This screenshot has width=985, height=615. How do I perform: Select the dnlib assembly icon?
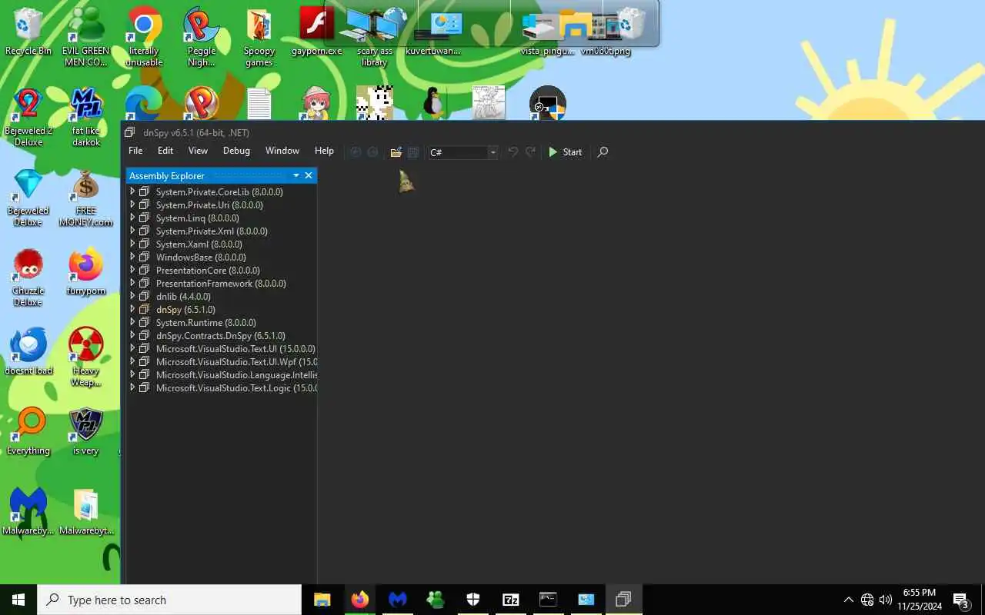tap(144, 296)
